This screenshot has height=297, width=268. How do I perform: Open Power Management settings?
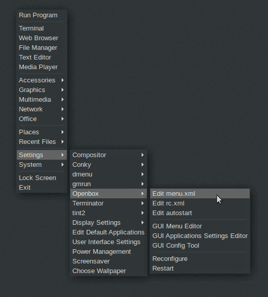pyautogui.click(x=109, y=252)
